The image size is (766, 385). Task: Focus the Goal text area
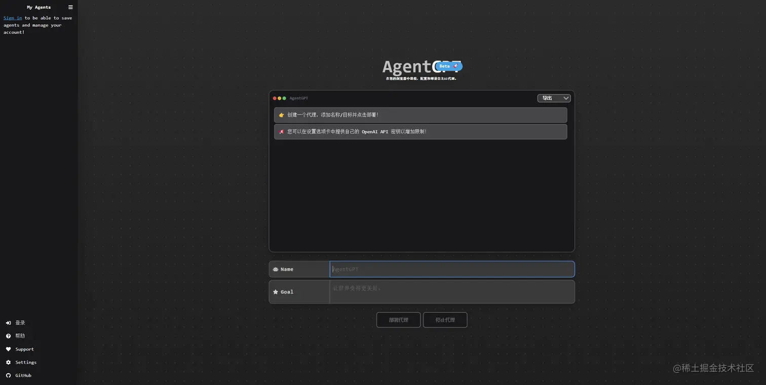452,292
